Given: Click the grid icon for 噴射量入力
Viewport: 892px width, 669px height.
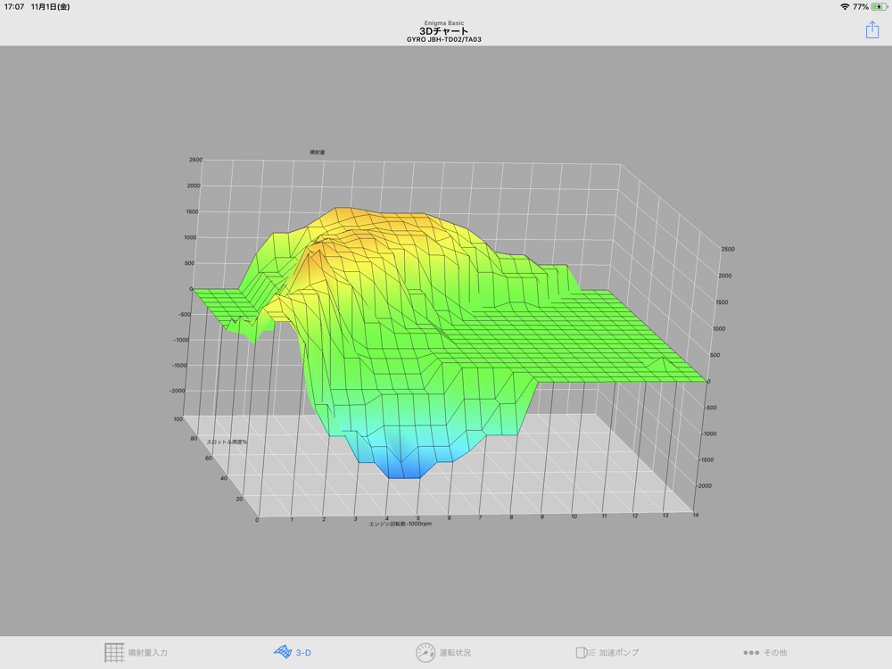Looking at the screenshot, I should pos(114,652).
